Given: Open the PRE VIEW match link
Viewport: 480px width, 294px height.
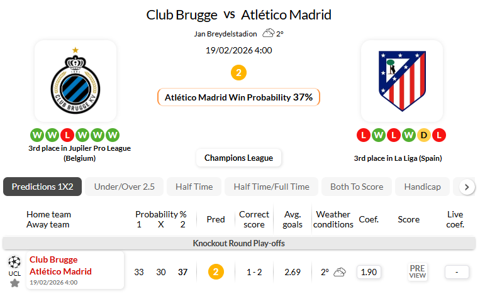Looking at the screenshot, I should click(x=418, y=271).
